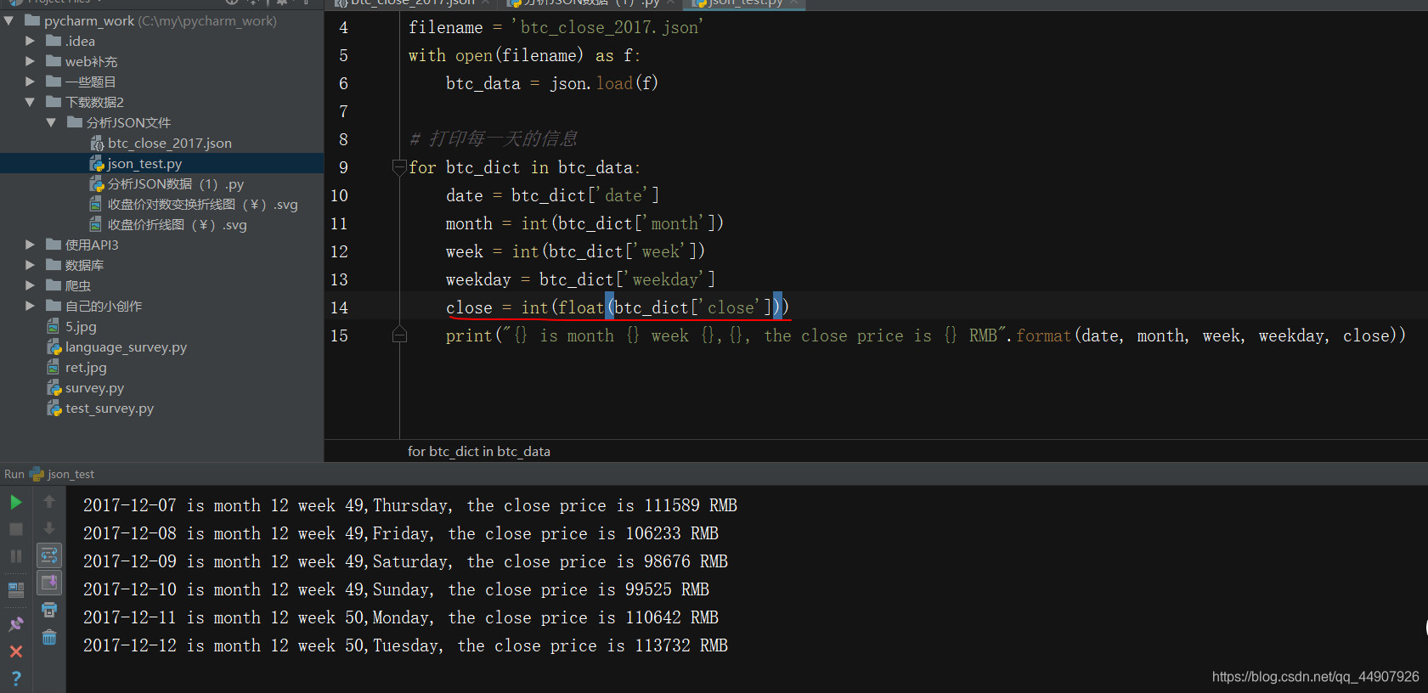The image size is (1428, 693).
Task: Toggle soft-wrap in the Run console
Action: click(49, 555)
